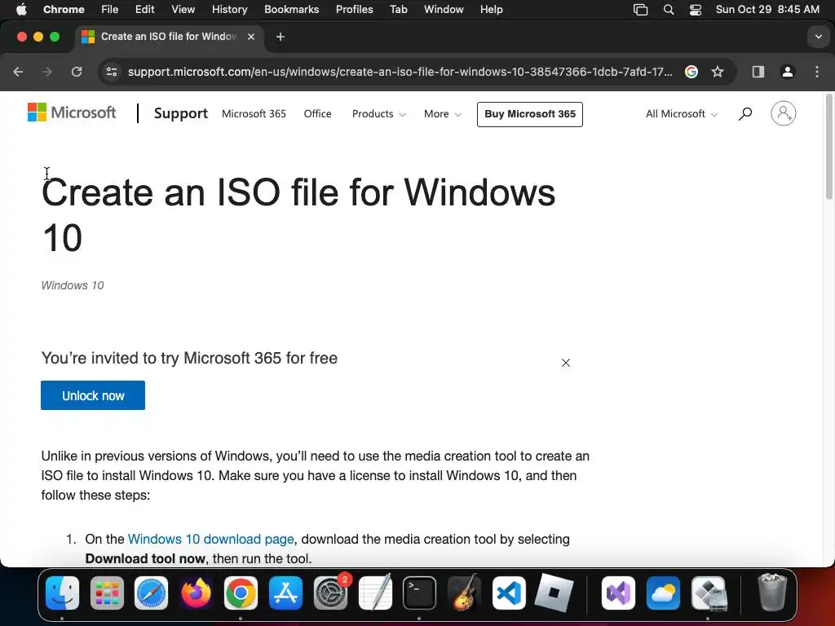Click the page vertical scrollbar
The width and height of the screenshot is (835, 626).
pyautogui.click(x=828, y=147)
